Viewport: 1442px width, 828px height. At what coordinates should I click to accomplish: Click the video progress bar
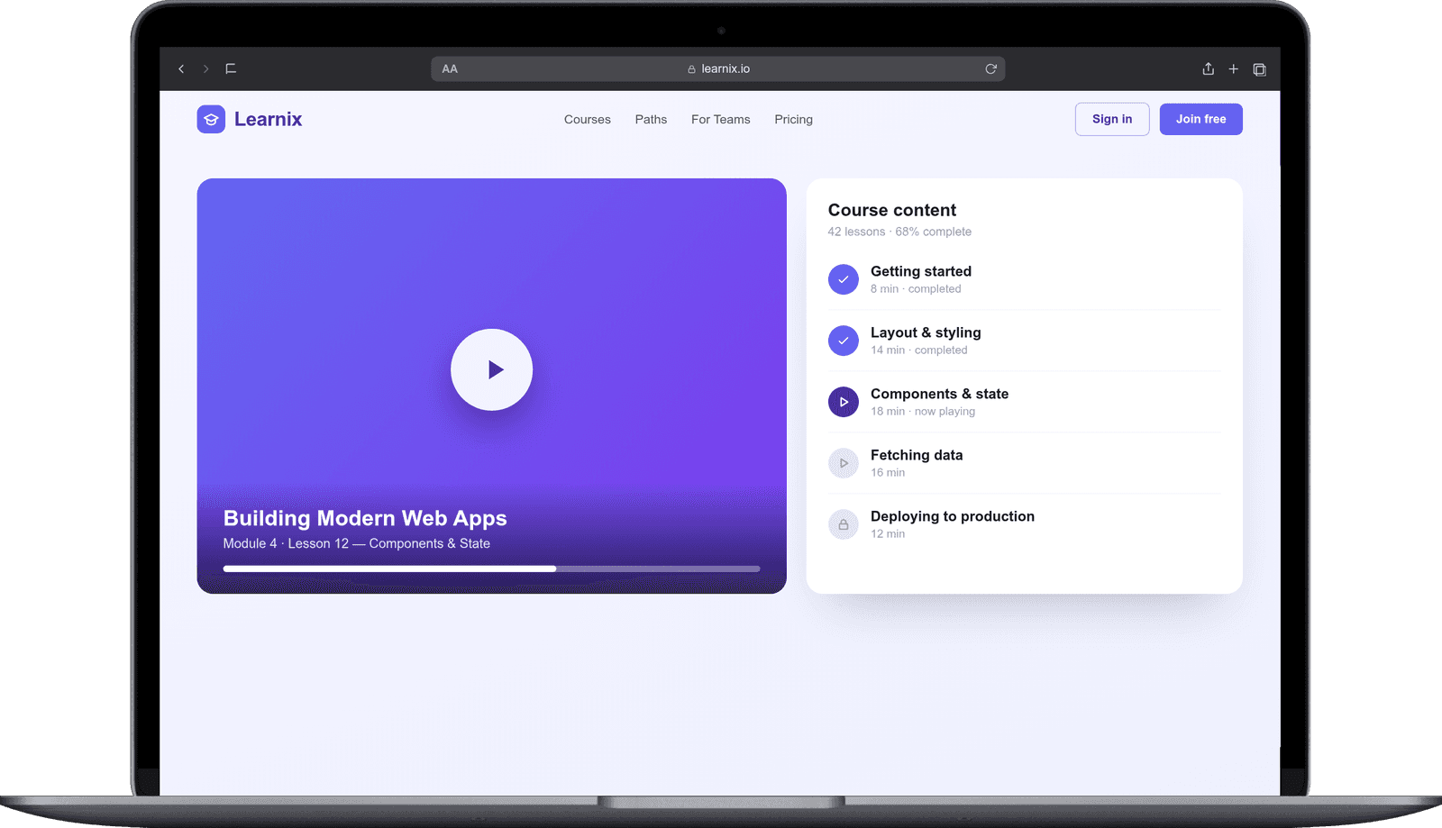(x=492, y=569)
